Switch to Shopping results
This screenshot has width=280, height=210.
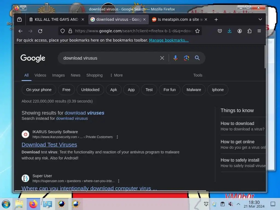(94, 75)
